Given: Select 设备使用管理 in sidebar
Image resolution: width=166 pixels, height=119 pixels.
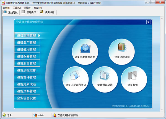Looking at the screenshot, I should 27,49.
